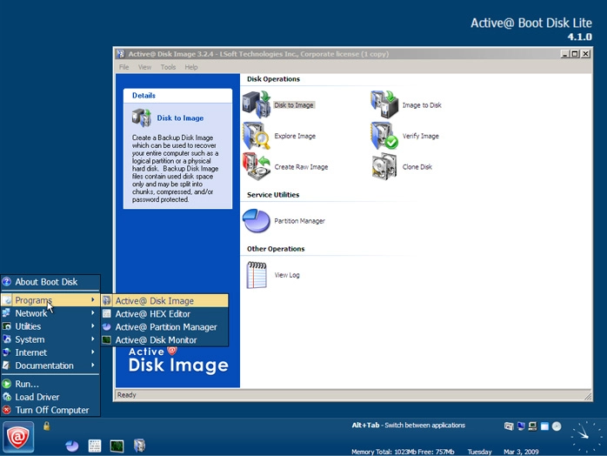Open the Utilities start menu item

point(50,326)
